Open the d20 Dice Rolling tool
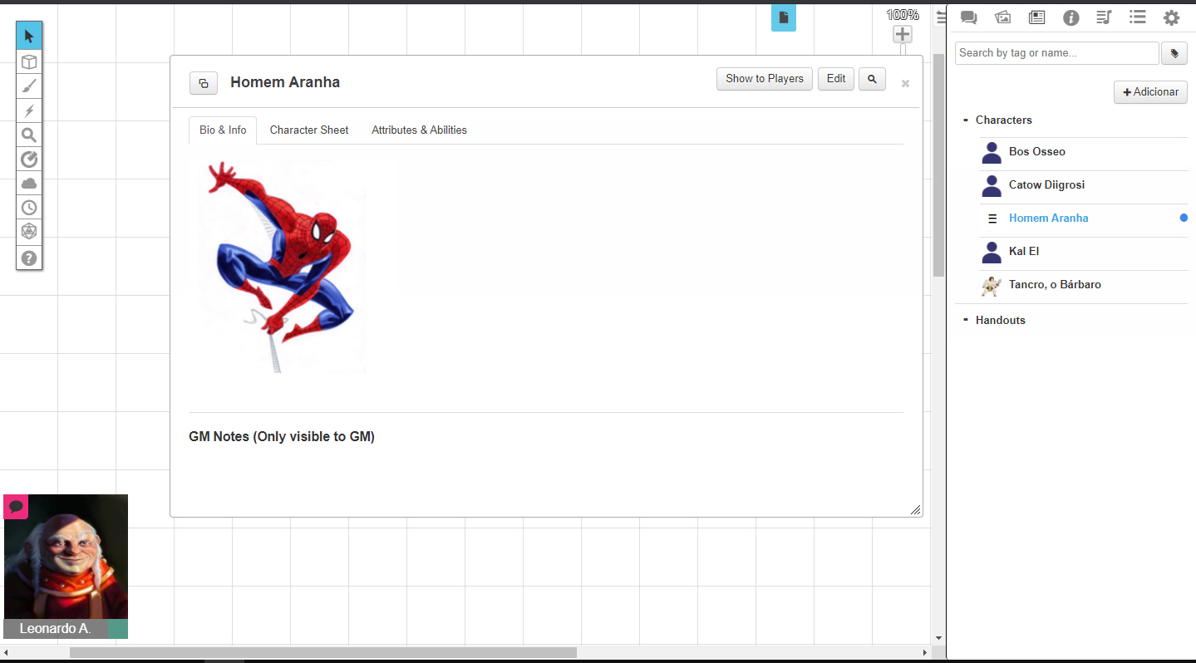Viewport: 1196px width, 663px height. (29, 232)
